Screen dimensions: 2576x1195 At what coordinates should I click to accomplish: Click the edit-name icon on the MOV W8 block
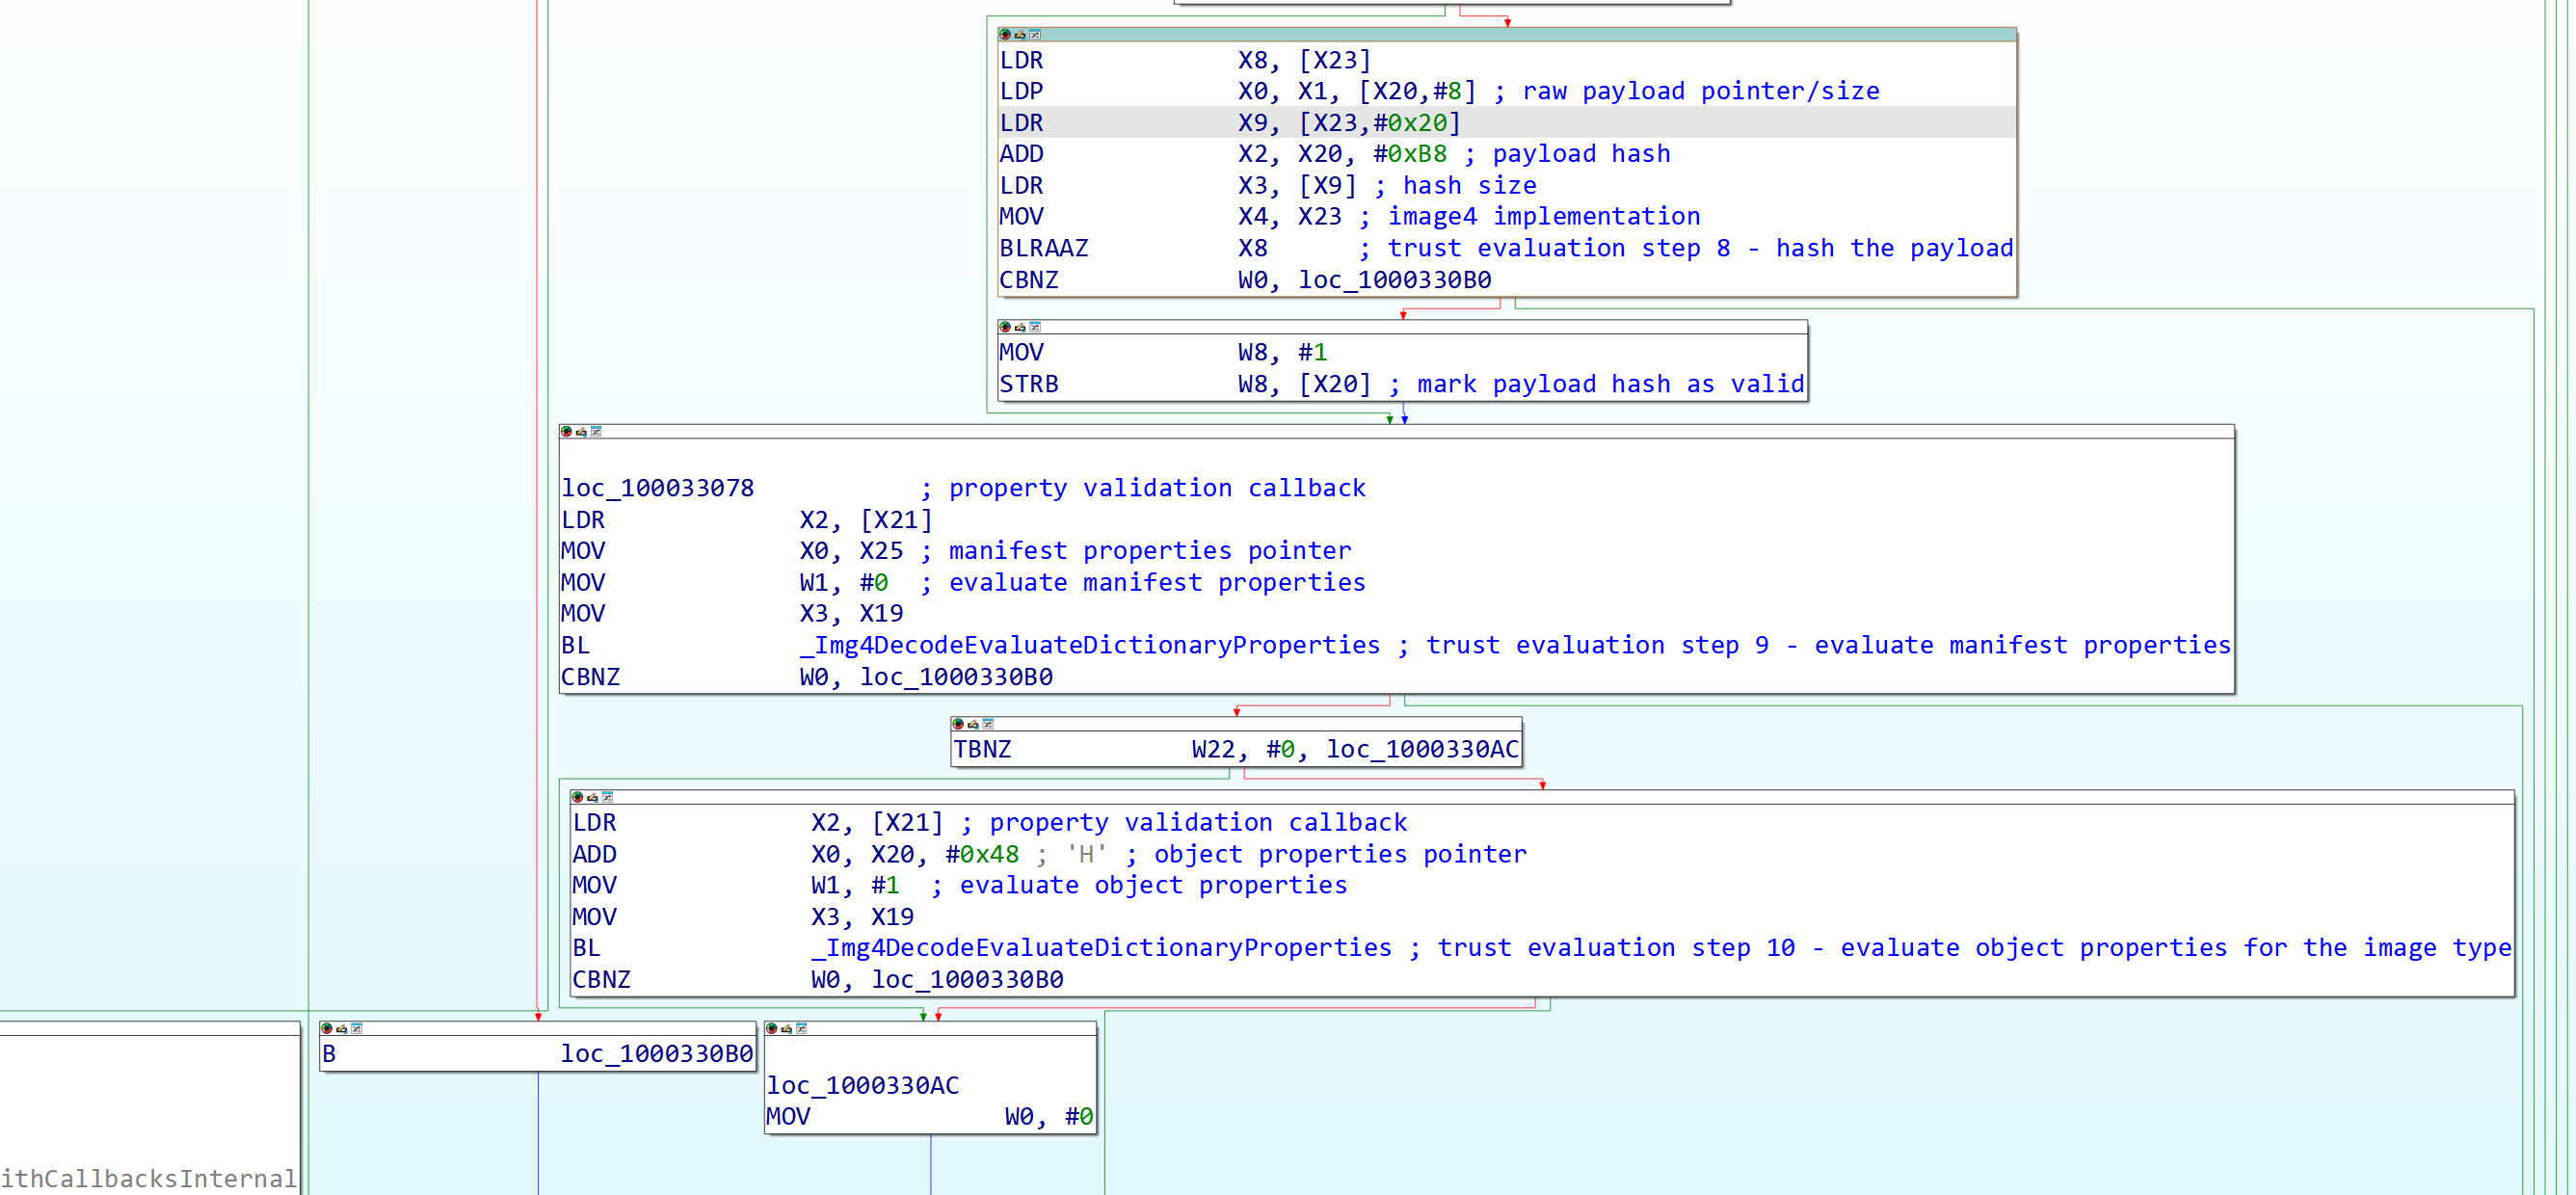click(1020, 327)
